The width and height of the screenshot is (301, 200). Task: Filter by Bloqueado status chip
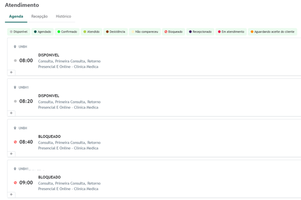(174, 32)
